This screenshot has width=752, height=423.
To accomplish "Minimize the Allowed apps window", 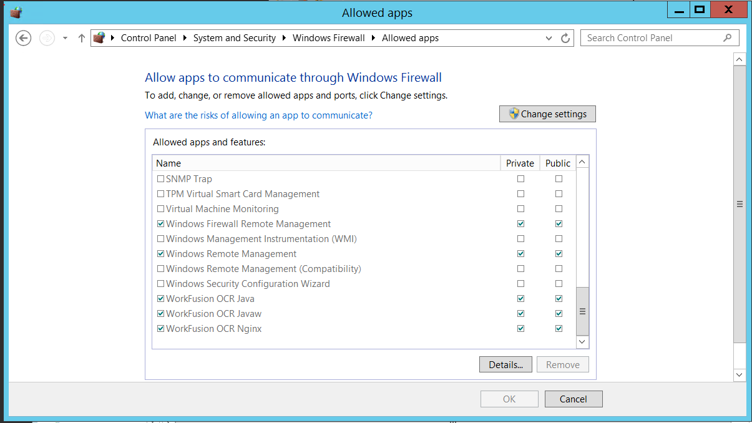I will (x=678, y=9).
